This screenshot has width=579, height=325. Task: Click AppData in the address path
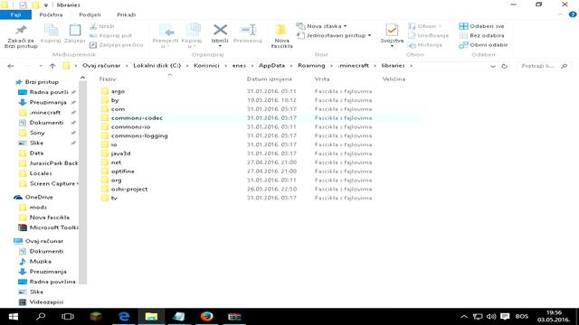pyautogui.click(x=271, y=66)
